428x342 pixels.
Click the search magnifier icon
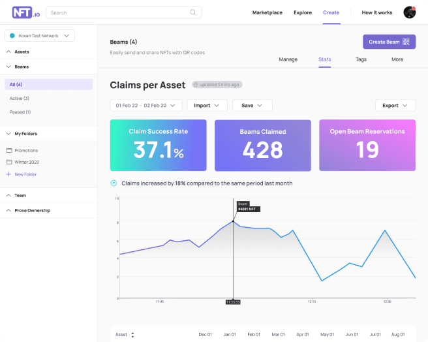[x=193, y=12]
